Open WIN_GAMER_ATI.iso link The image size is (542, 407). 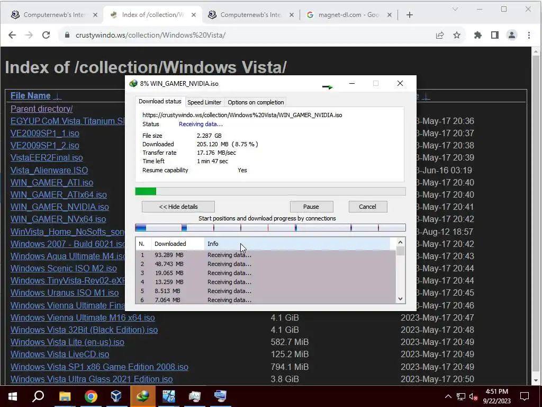(52, 182)
